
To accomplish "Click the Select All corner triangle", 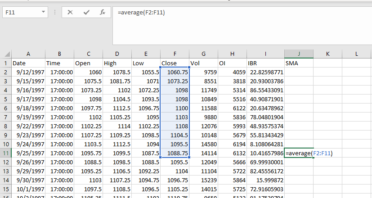I will click(6, 54).
